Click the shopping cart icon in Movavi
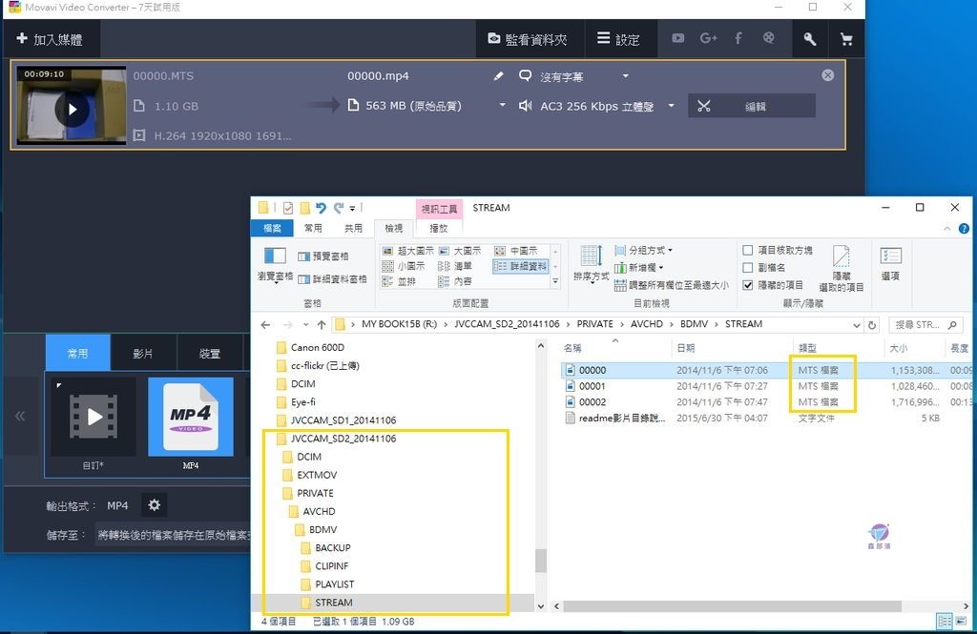This screenshot has height=634, width=977. point(846,39)
